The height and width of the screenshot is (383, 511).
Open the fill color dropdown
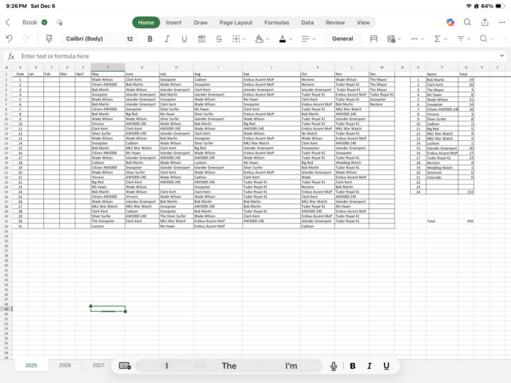point(262,39)
